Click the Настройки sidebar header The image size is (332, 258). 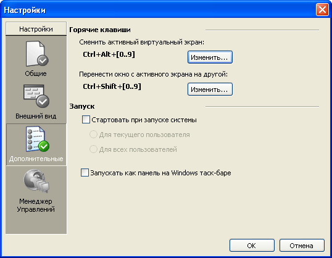click(36, 28)
